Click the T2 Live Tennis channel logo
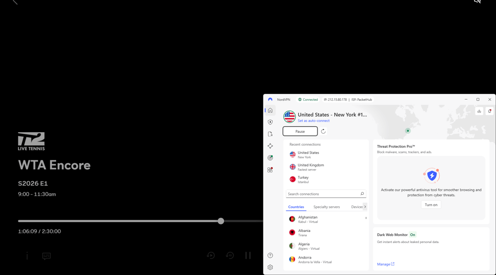 [31, 141]
